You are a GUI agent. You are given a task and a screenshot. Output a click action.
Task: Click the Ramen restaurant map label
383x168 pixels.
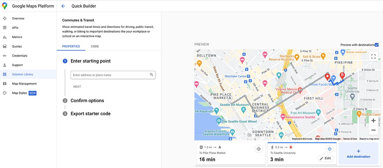point(356,52)
